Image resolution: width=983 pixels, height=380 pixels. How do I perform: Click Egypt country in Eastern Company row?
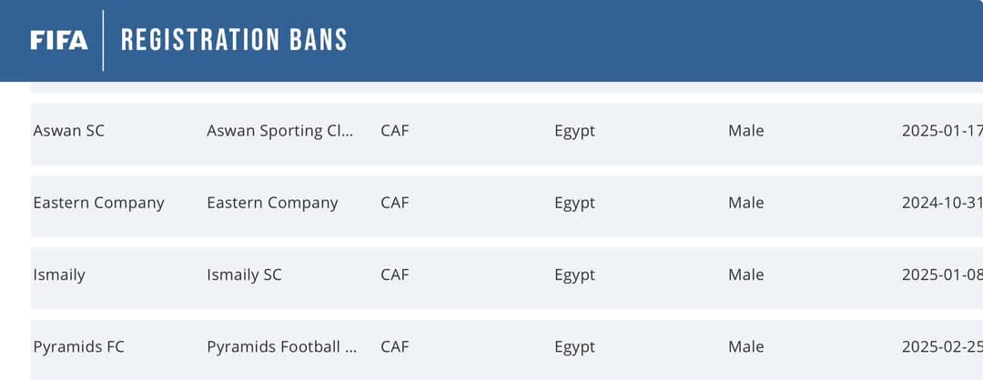(x=575, y=204)
